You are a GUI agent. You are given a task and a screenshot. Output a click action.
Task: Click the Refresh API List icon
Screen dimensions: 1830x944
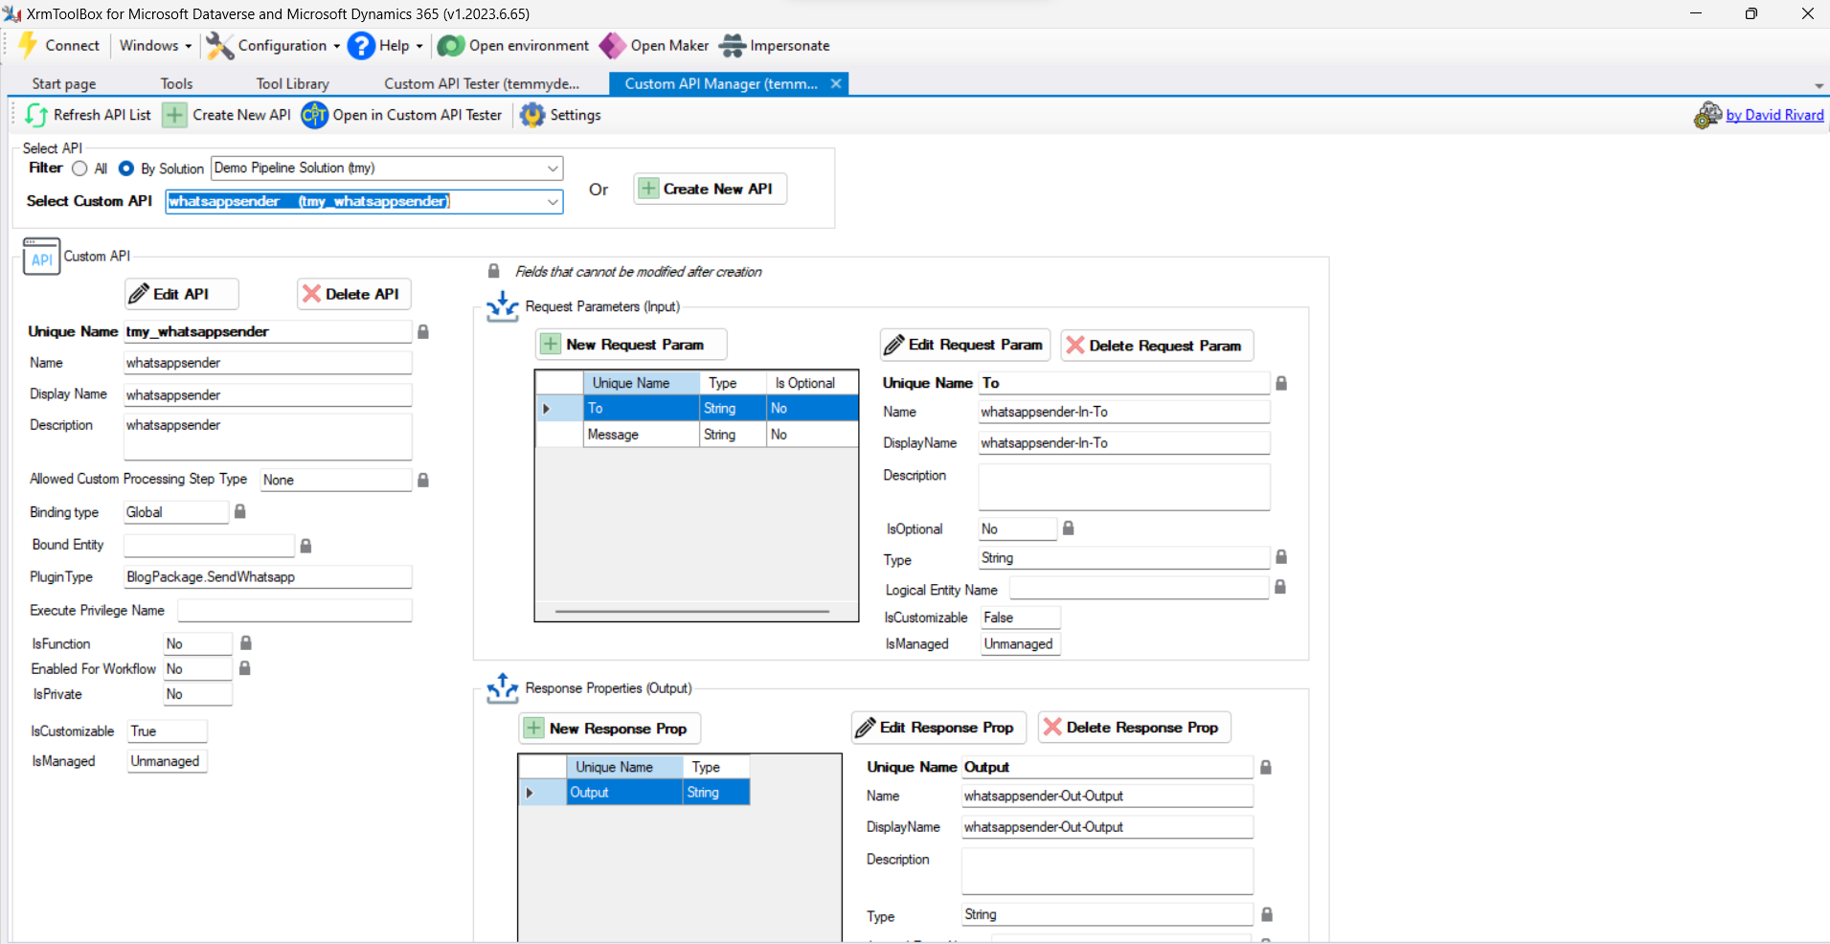pyautogui.click(x=36, y=115)
